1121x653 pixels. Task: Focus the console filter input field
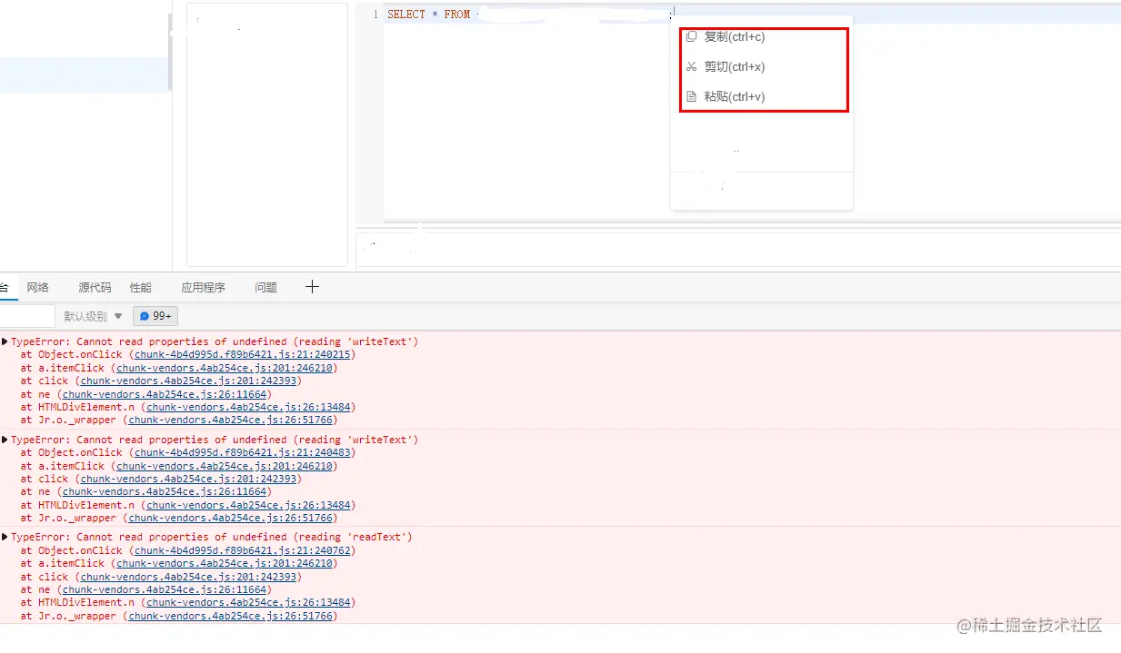[27, 316]
